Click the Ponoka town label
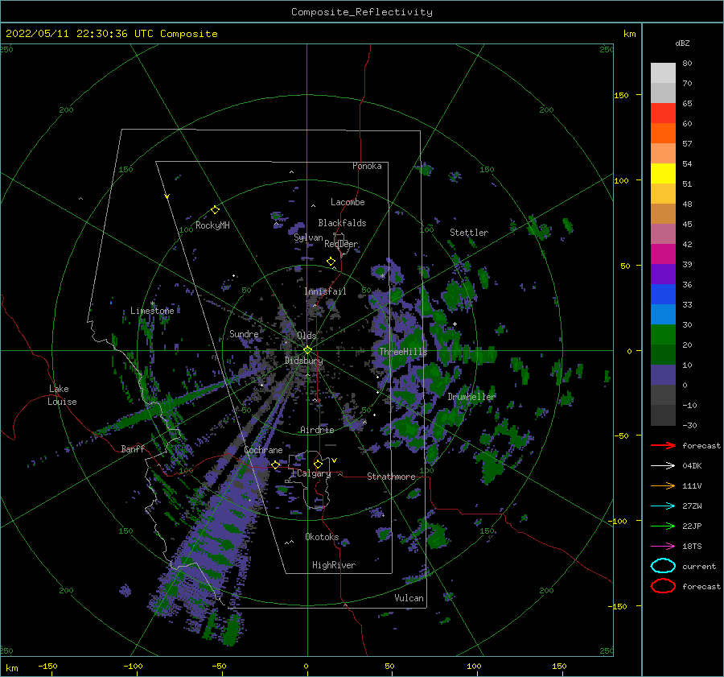Image resolution: width=724 pixels, height=677 pixels. 367,166
